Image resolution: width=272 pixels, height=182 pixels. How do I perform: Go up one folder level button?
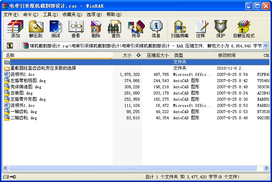(x=10, y=46)
